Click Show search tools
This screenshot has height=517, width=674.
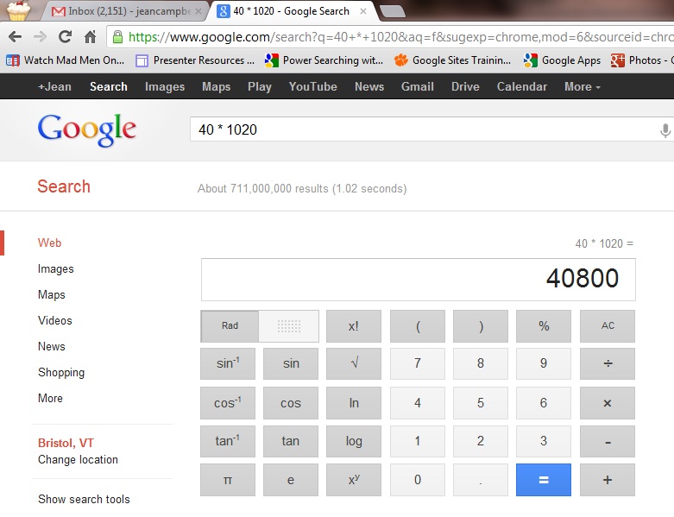coord(84,499)
